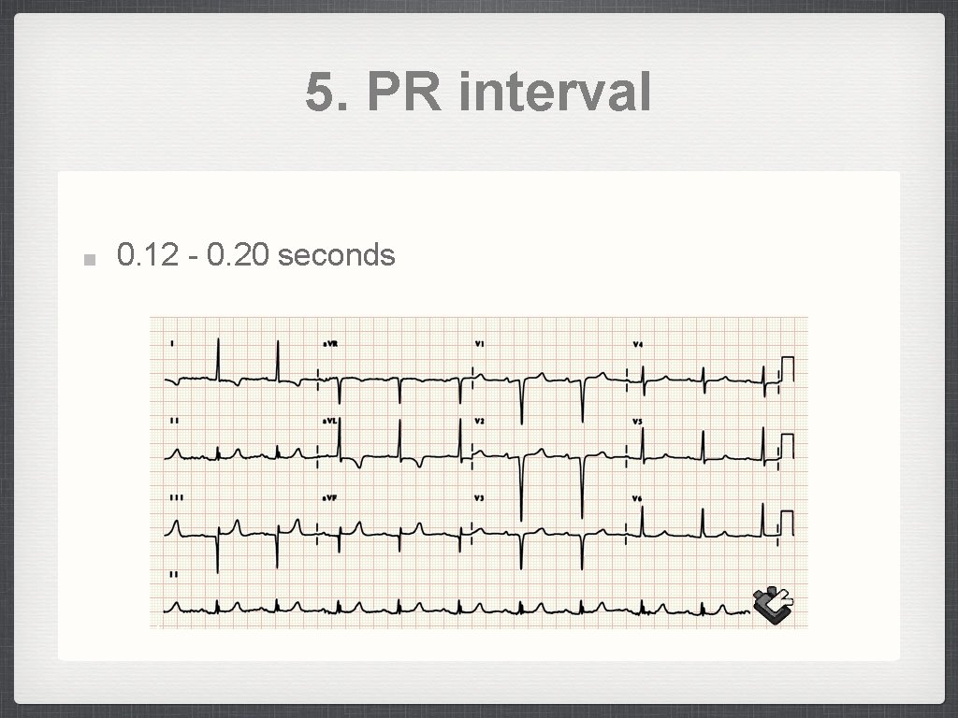Click the aVR lead label
This screenshot has height=718, width=958.
329,344
